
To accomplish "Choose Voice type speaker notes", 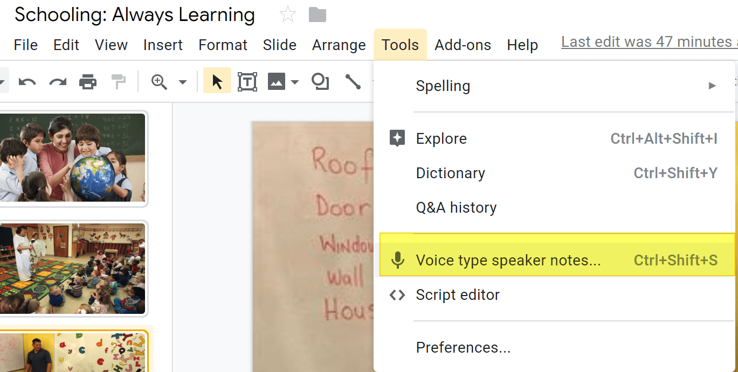I will pyautogui.click(x=557, y=261).
